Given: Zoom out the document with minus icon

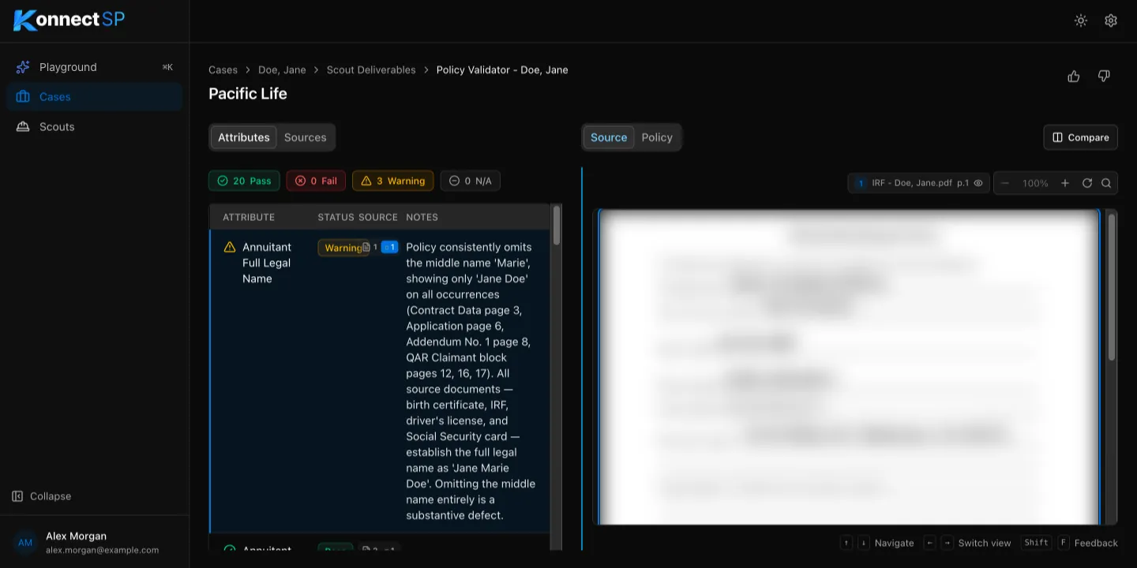Looking at the screenshot, I should point(1005,183).
